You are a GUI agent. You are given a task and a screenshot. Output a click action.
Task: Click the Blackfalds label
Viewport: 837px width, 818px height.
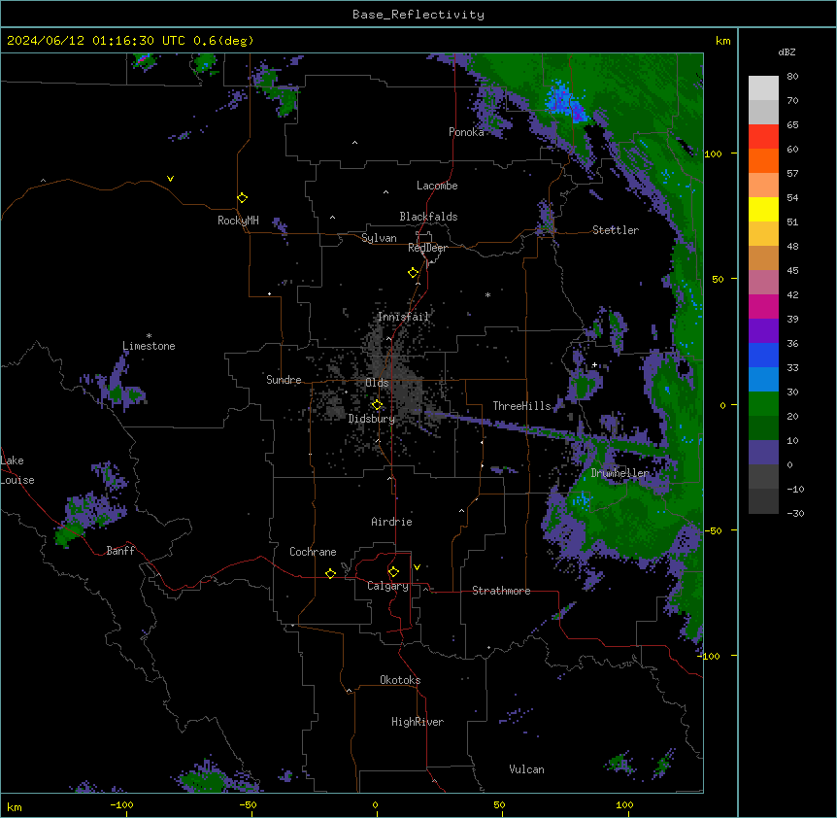(x=428, y=217)
